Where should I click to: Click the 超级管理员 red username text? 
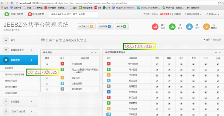(165, 14)
